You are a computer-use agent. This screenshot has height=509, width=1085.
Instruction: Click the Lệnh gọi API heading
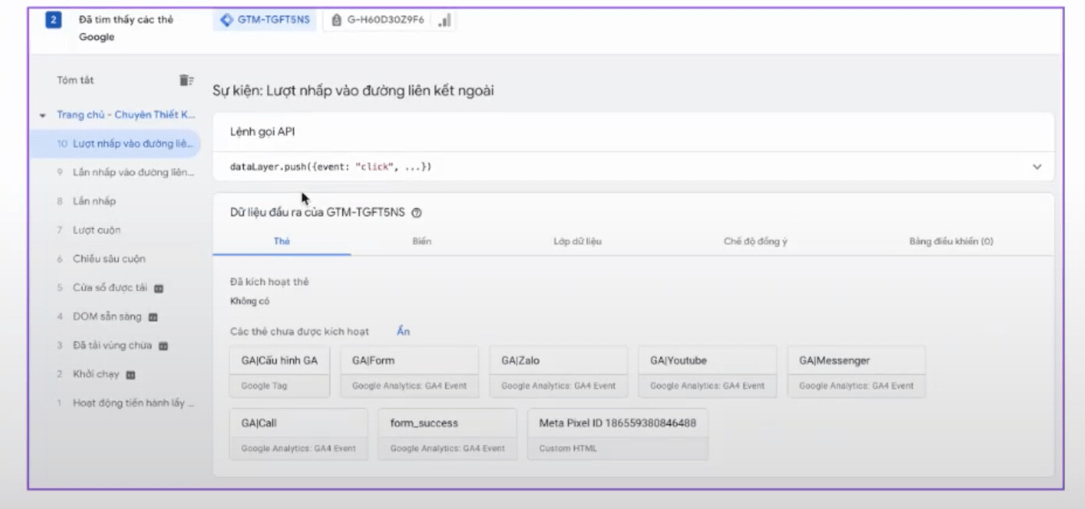coord(263,132)
